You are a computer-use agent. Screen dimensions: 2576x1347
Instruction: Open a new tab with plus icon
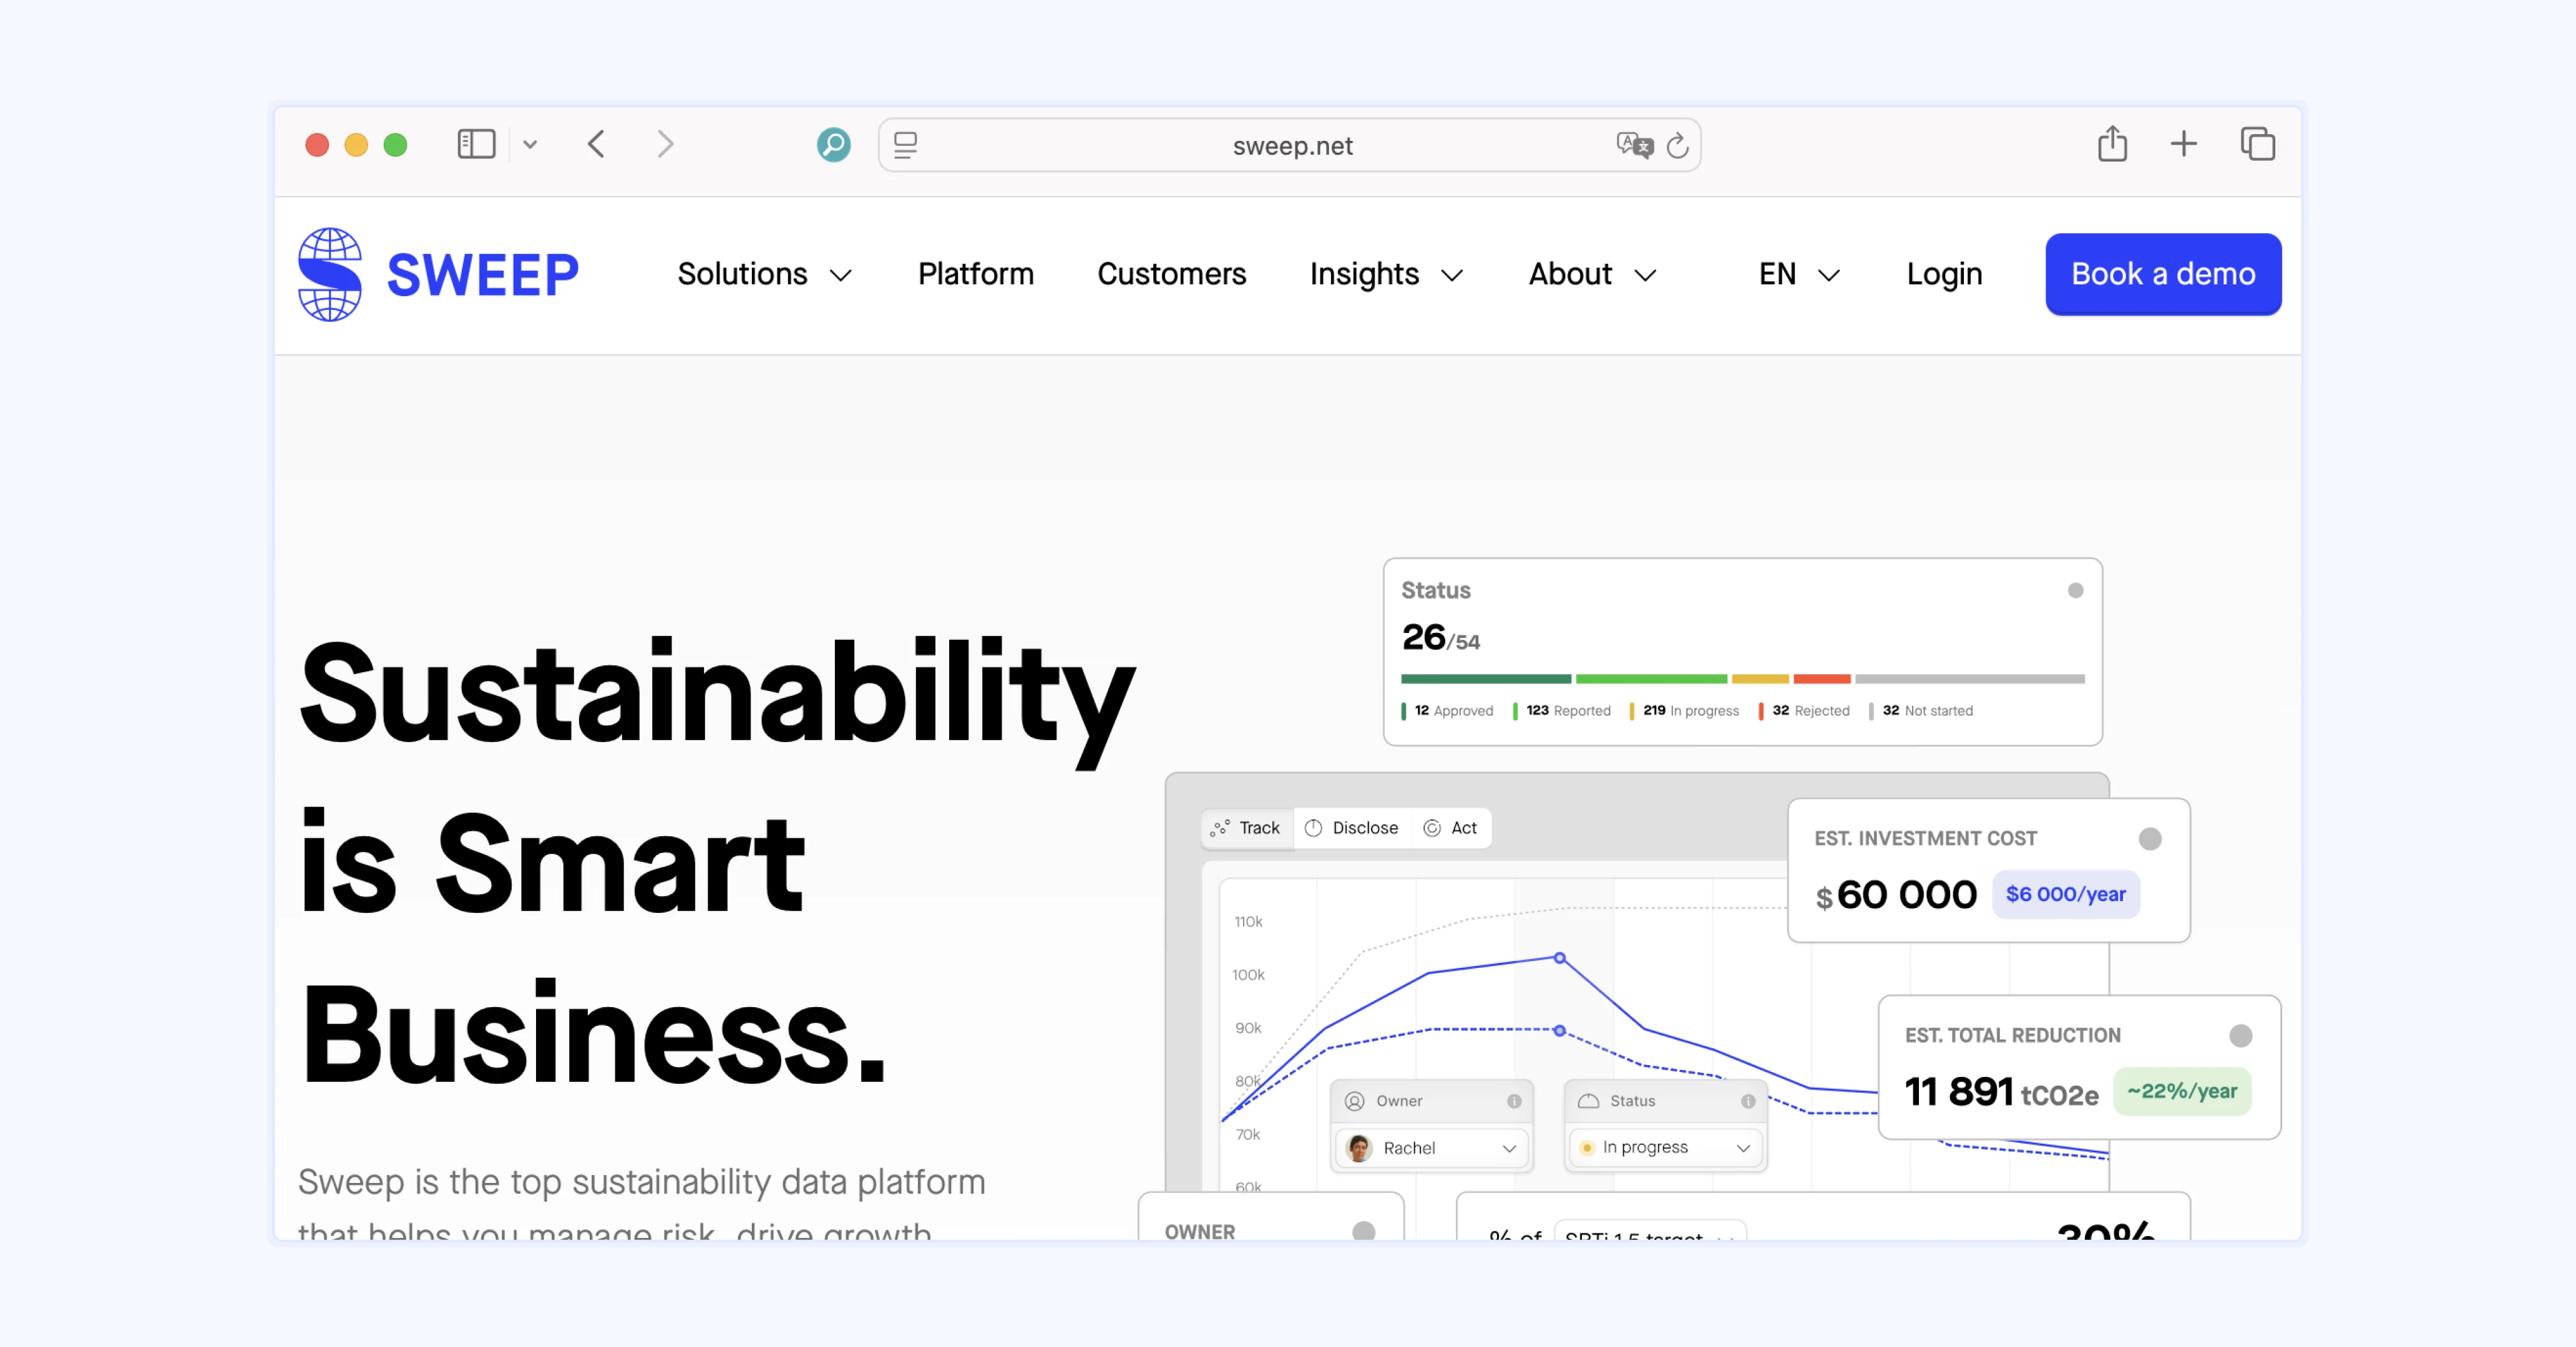(x=2184, y=144)
